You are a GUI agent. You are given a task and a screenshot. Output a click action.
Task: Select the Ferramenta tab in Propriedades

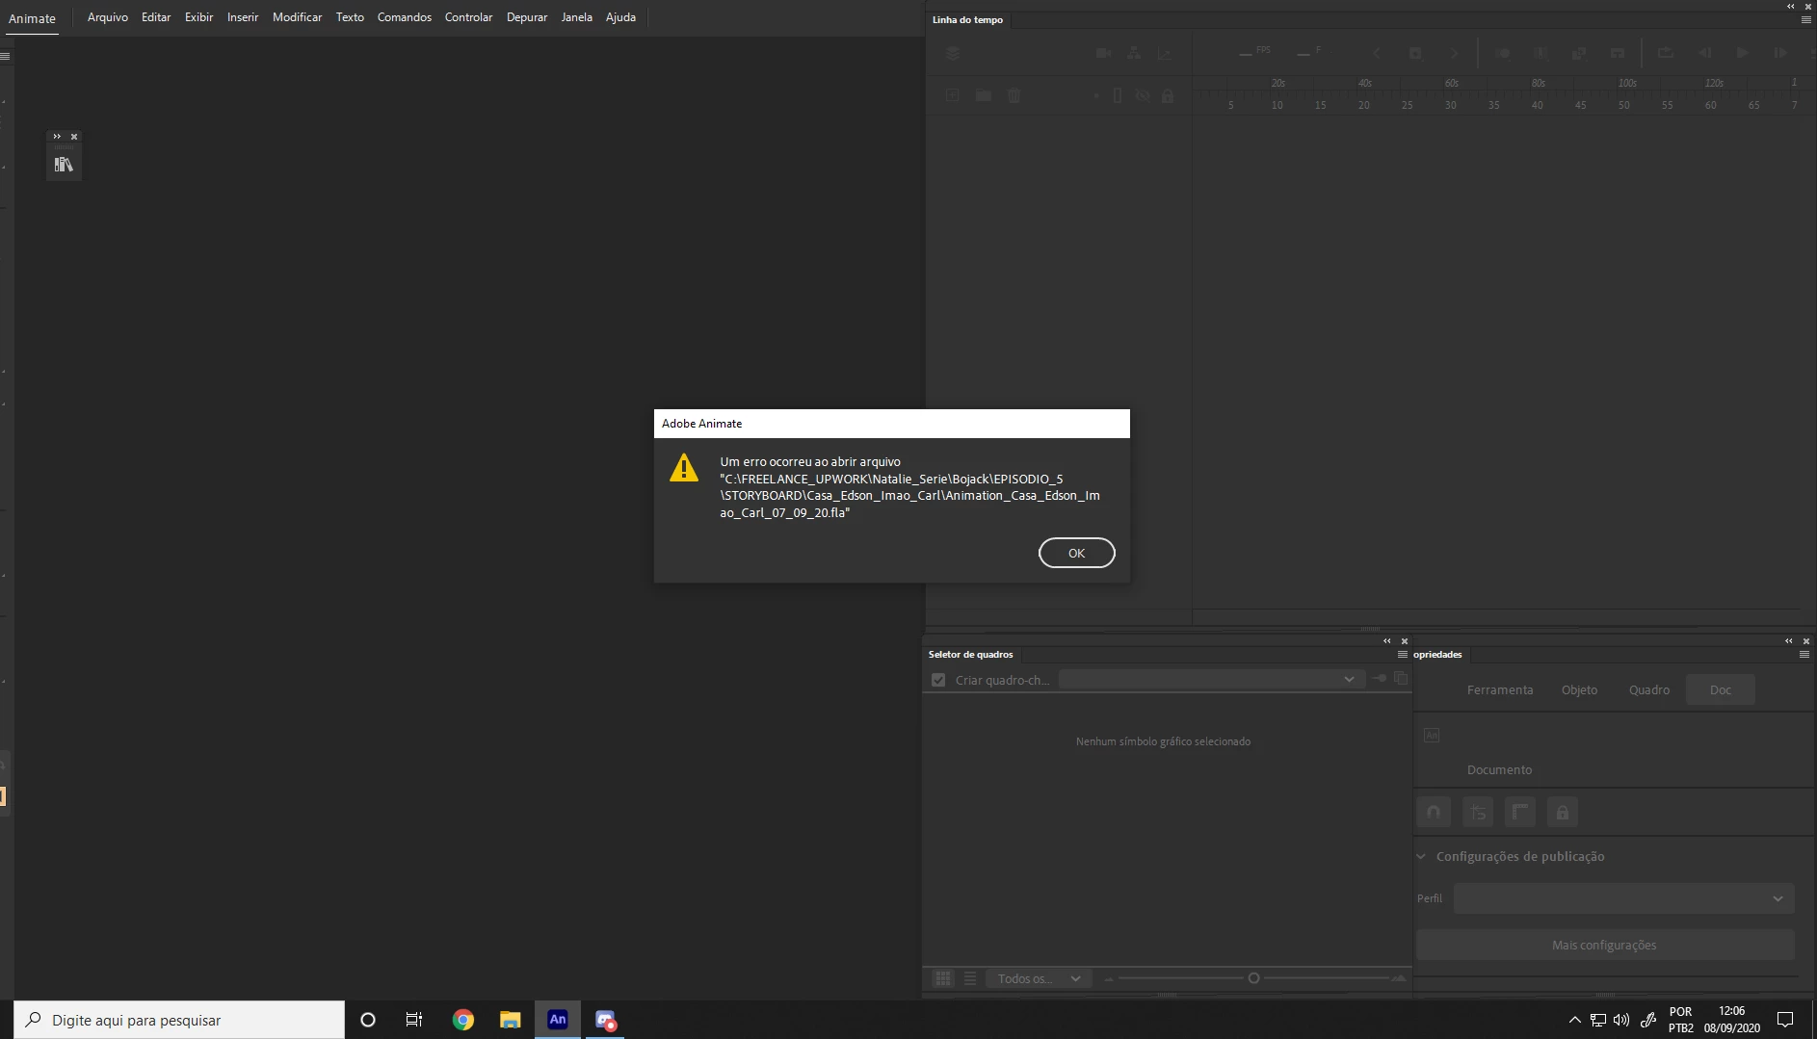coord(1499,689)
